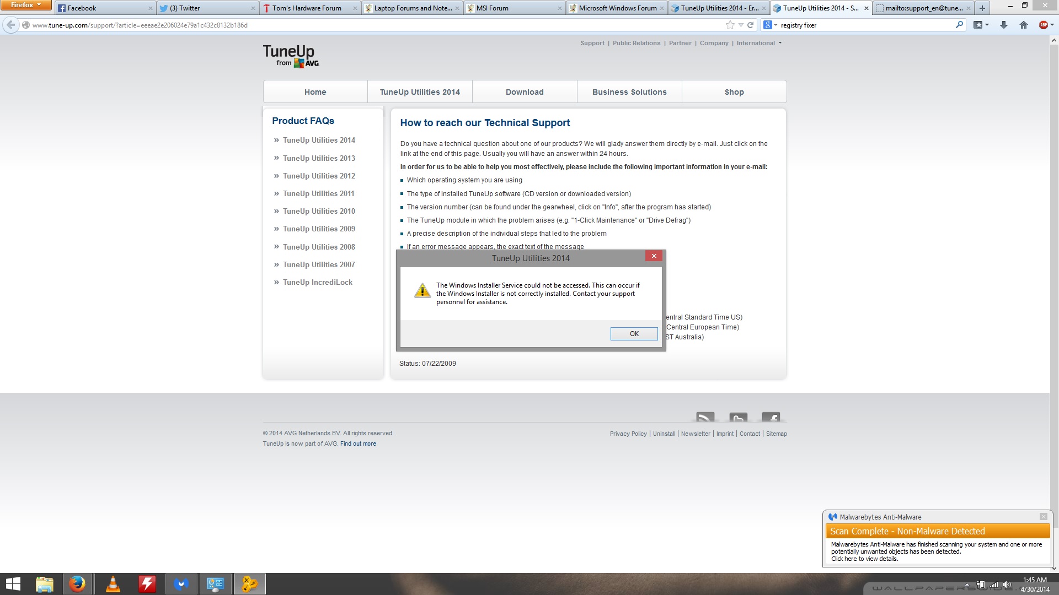Open the Download navigation item
The image size is (1059, 595).
pyautogui.click(x=525, y=92)
